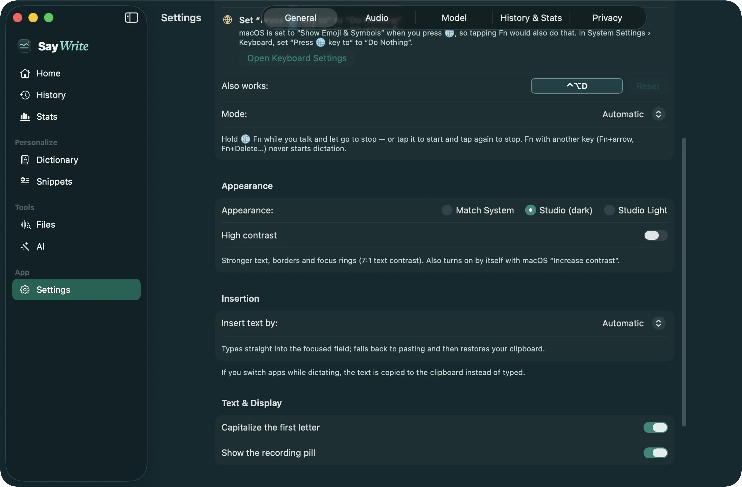Switch to History & Stats tab
This screenshot has height=487, width=742.
(x=531, y=18)
